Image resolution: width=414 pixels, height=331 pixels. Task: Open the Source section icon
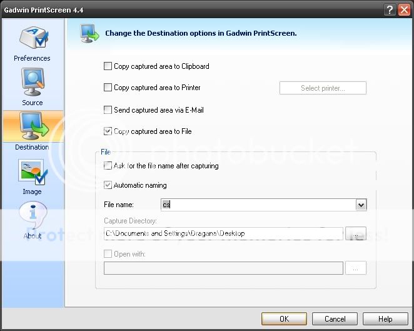pyautogui.click(x=33, y=82)
